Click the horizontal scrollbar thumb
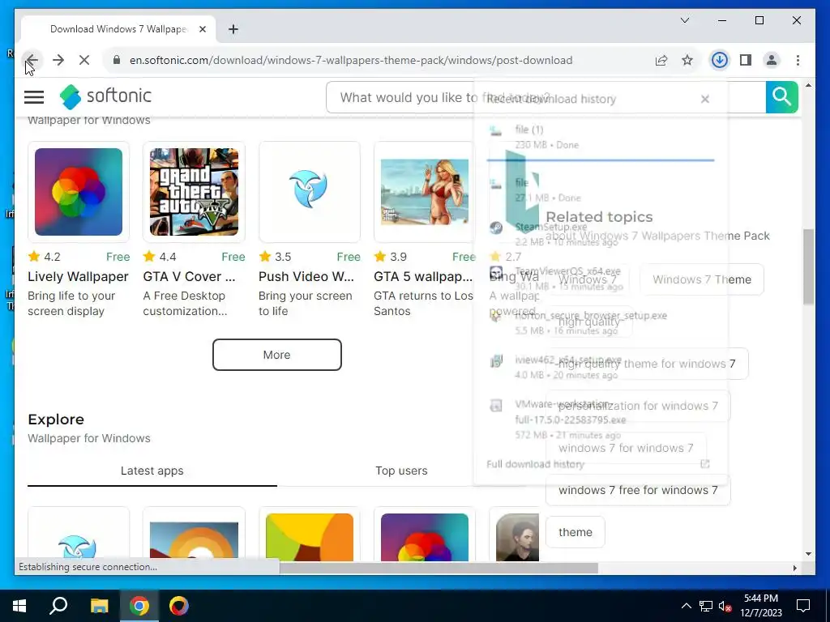The width and height of the screenshot is (830, 622). pos(439,568)
